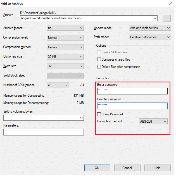176x176 pixels.
Task: Expand the Dictionary size dropdown
Action: pyautogui.click(x=65, y=57)
